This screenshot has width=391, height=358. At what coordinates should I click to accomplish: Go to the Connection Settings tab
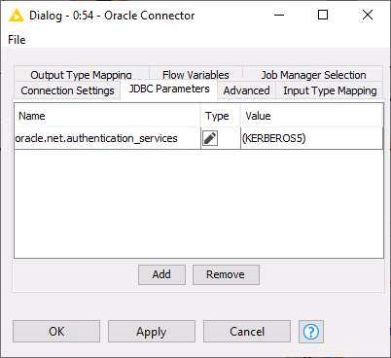(67, 90)
